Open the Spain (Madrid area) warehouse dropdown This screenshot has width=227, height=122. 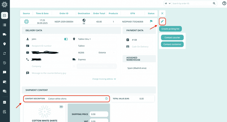click(139, 68)
